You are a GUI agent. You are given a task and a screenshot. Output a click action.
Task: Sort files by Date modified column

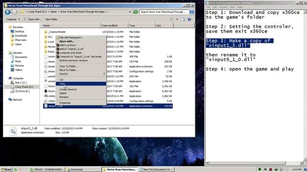pos(115,25)
